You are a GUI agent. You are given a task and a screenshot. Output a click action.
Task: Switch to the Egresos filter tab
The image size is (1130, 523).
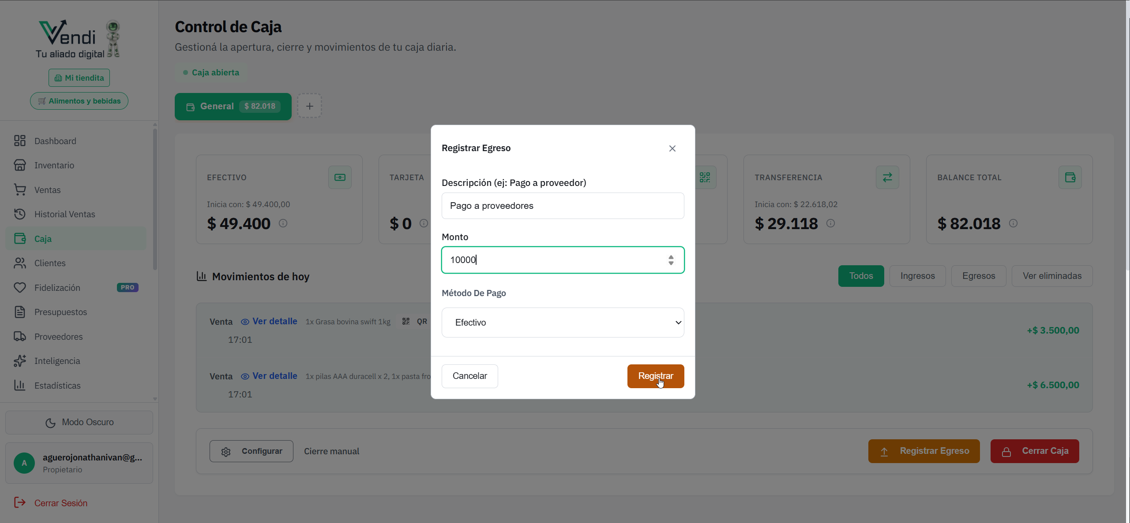click(x=978, y=276)
